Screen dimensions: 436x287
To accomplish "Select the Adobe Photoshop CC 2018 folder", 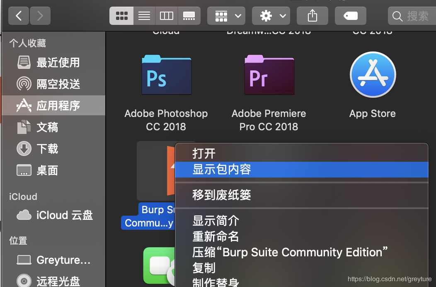I will 166,75.
